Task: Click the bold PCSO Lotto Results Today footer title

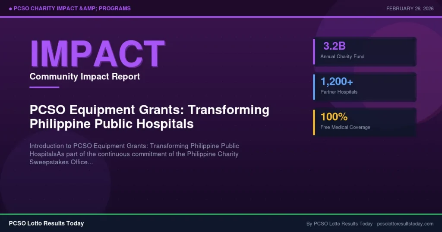Action: tap(46, 223)
